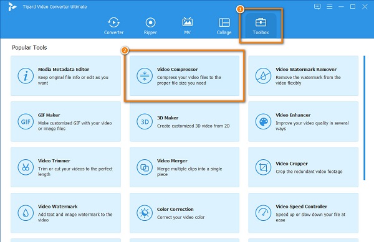Switch to the Converter tab
Image resolution: width=374 pixels, height=242 pixels.
click(x=113, y=26)
